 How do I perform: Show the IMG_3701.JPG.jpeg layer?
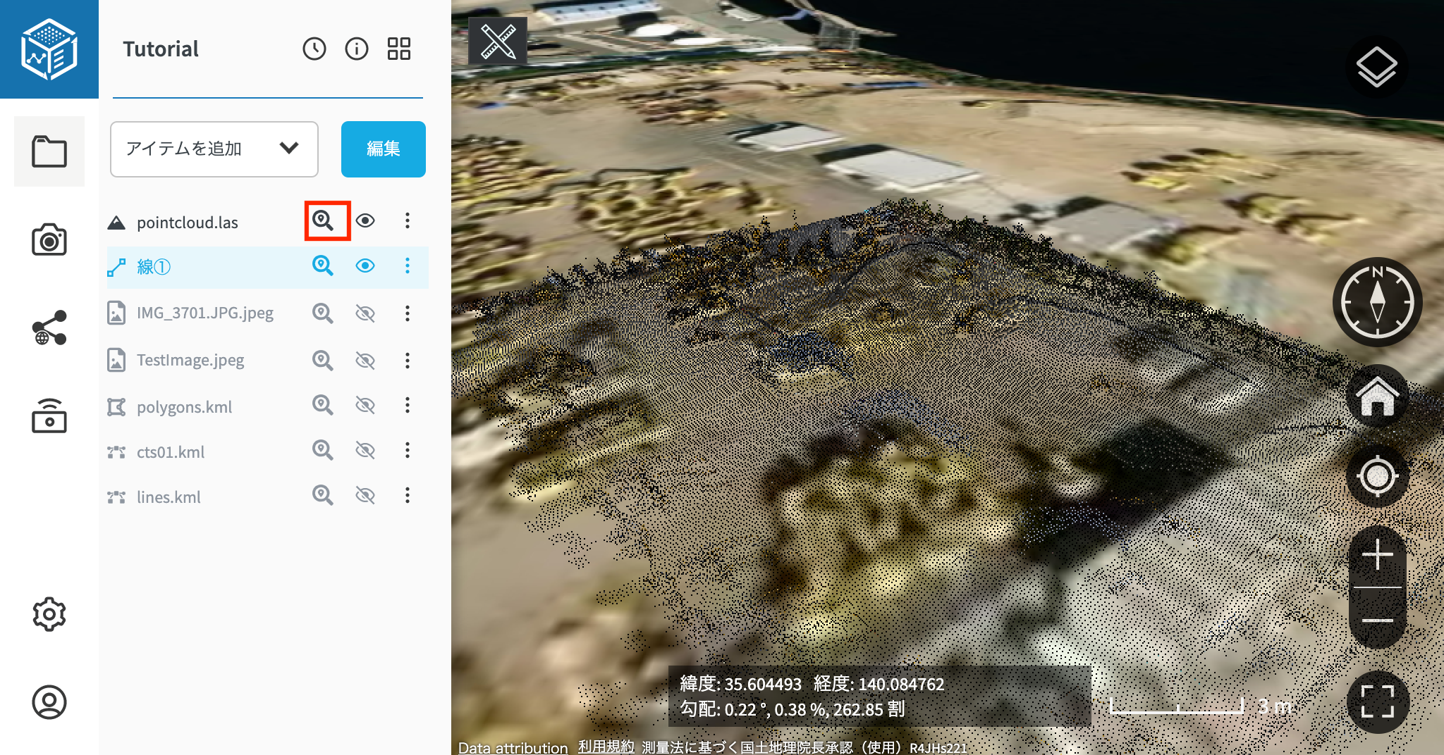click(365, 313)
